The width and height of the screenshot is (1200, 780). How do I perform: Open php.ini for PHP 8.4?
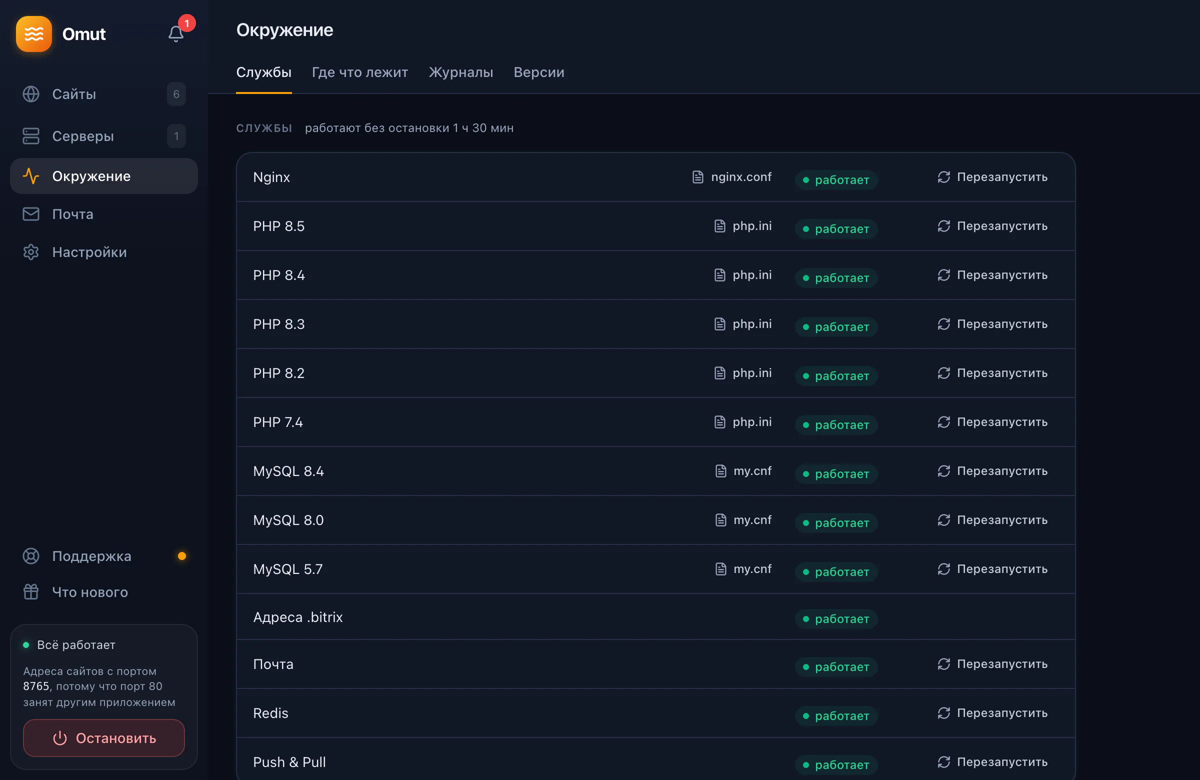click(x=742, y=275)
